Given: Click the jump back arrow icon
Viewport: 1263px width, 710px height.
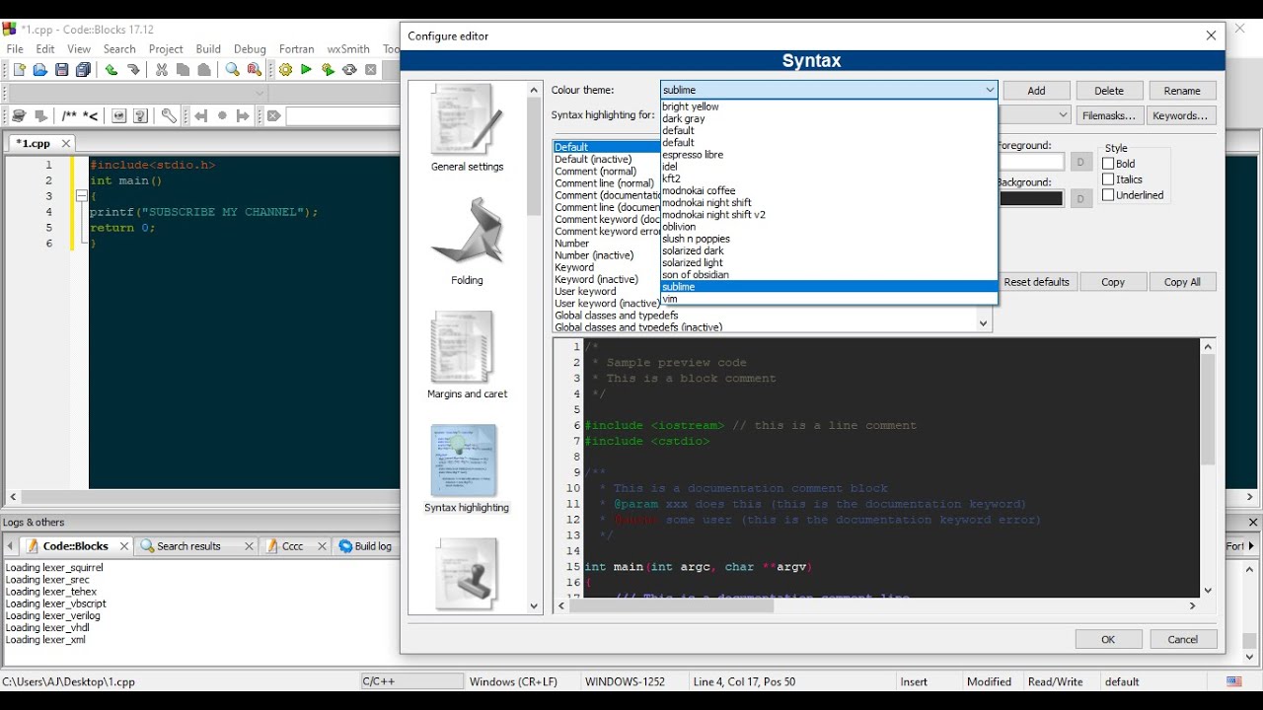Looking at the screenshot, I should pyautogui.click(x=201, y=116).
